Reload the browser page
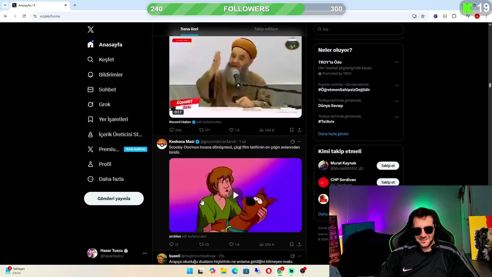This screenshot has width=492, height=277. click(24, 16)
